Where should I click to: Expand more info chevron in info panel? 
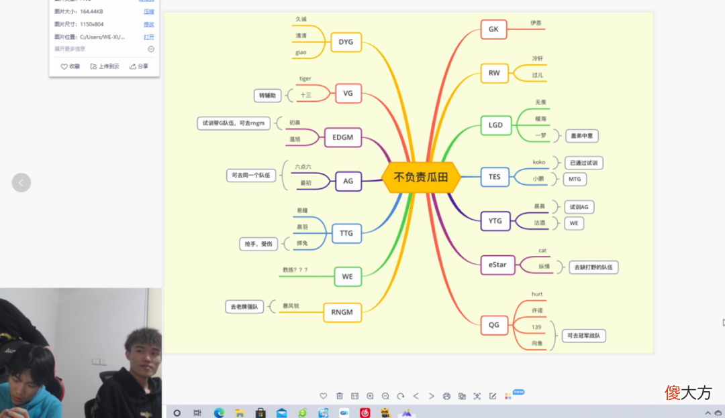[151, 49]
